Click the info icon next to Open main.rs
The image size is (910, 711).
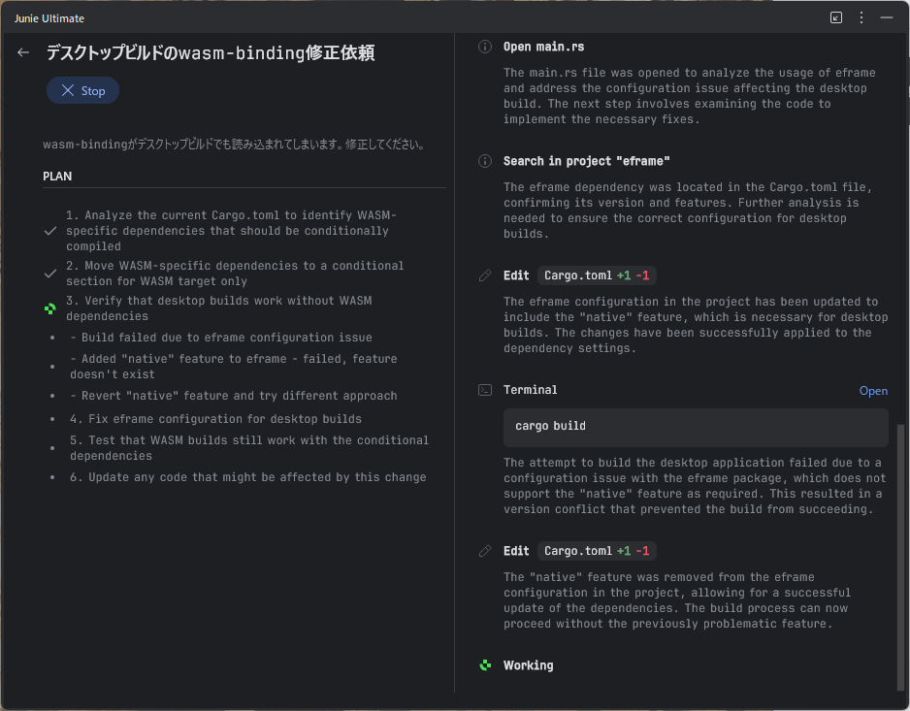pyautogui.click(x=485, y=47)
